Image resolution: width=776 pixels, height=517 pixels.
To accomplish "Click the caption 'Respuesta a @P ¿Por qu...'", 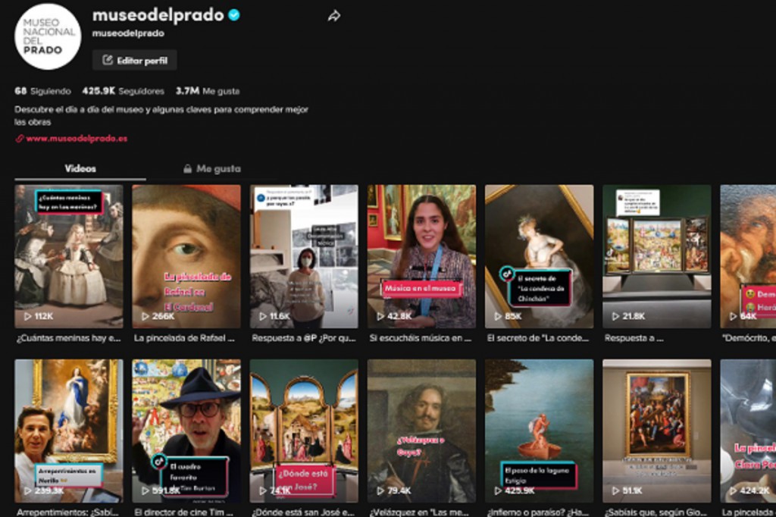I will point(303,338).
